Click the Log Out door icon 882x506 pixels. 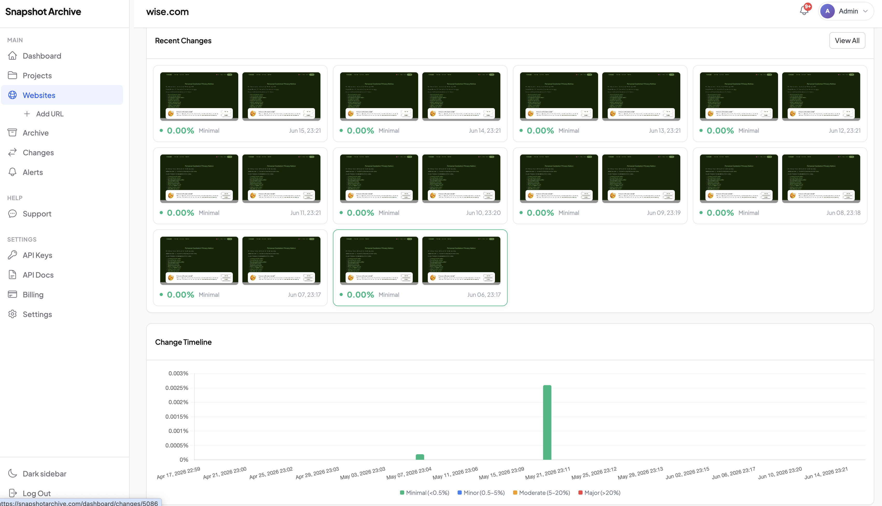pyautogui.click(x=12, y=493)
